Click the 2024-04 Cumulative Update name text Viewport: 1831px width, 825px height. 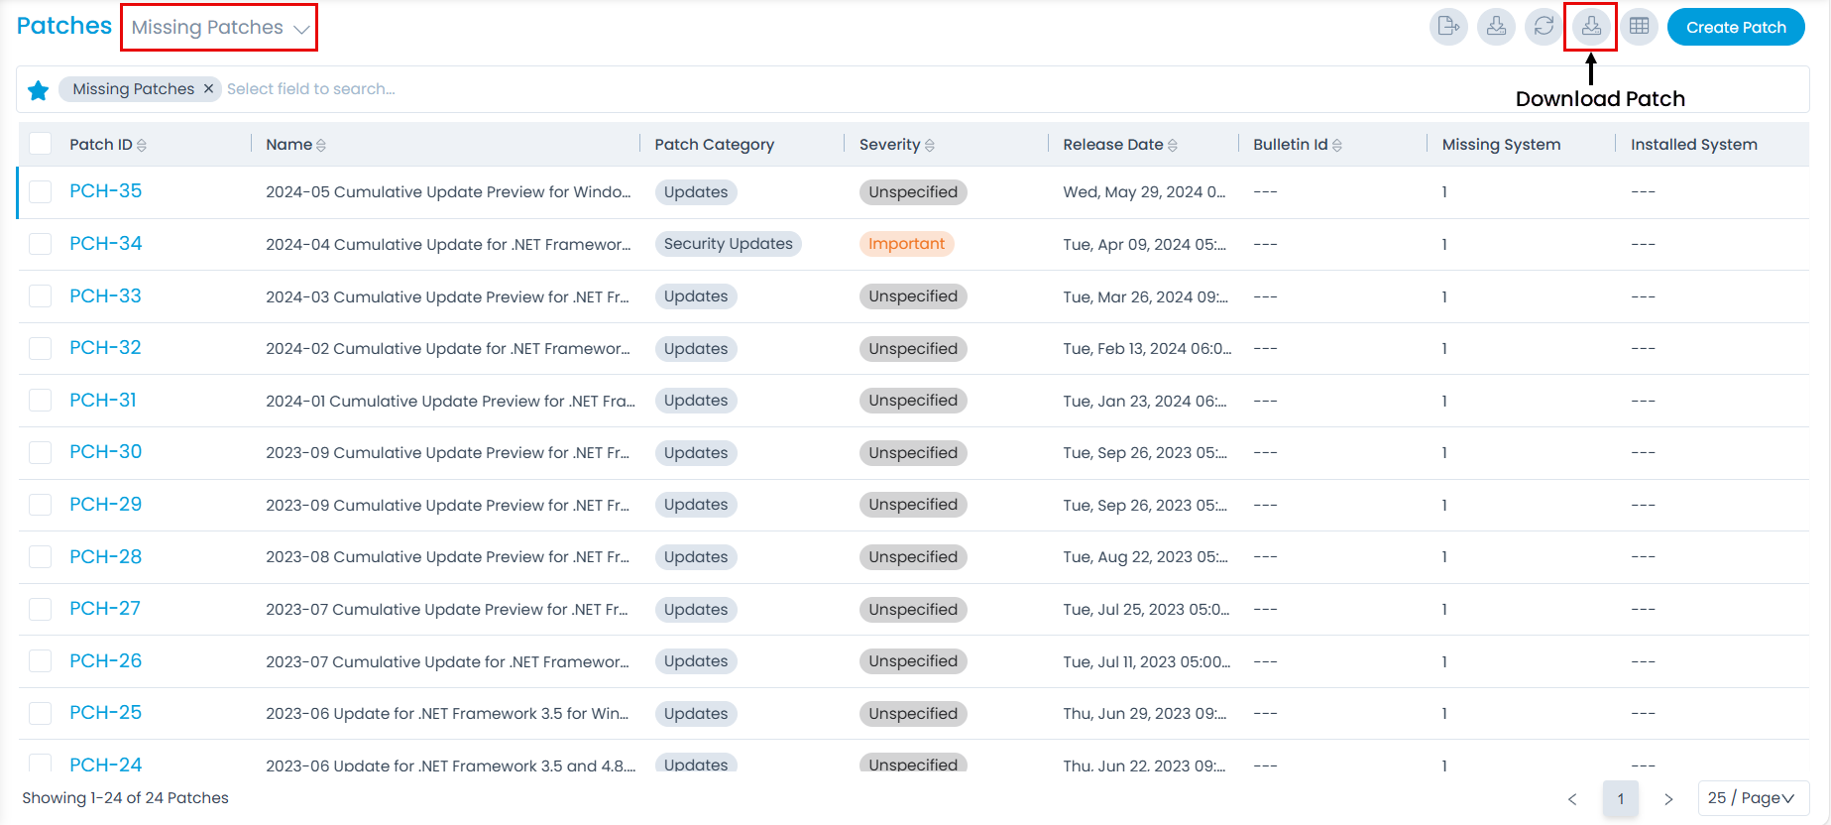[x=448, y=244]
